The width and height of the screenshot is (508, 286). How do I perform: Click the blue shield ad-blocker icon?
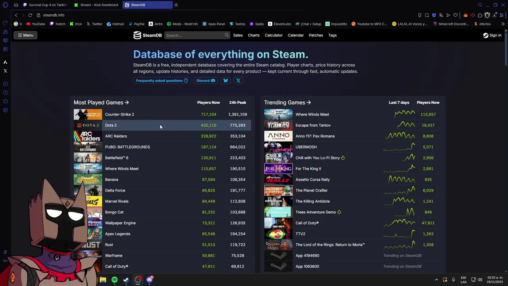click(x=434, y=15)
